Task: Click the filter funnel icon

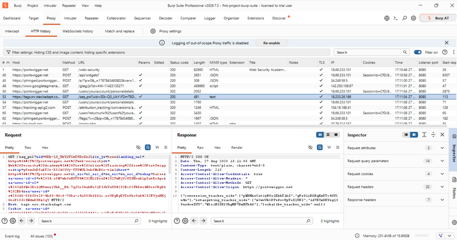Action: coord(8,52)
